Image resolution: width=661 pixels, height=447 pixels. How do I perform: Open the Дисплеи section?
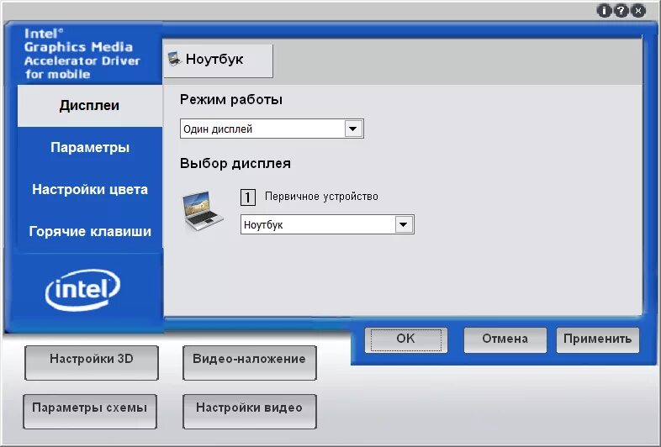89,105
